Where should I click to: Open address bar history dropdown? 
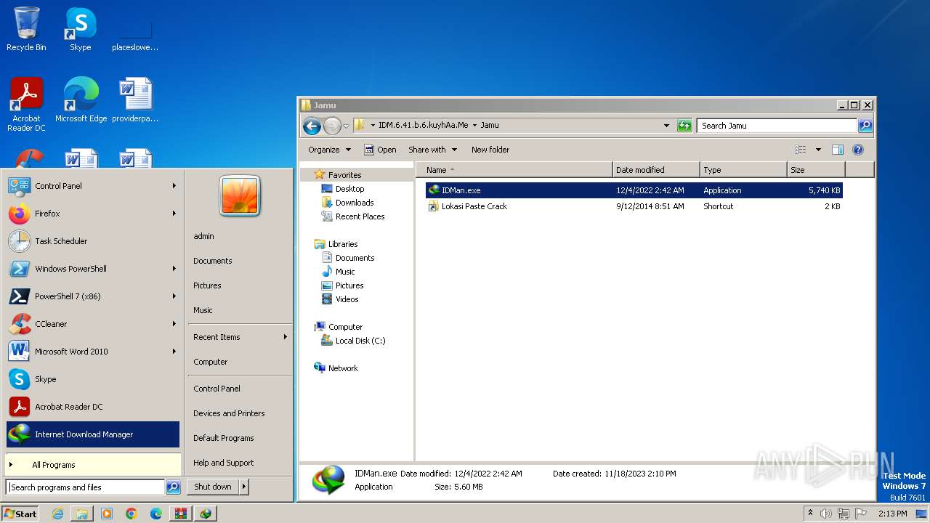pos(666,126)
